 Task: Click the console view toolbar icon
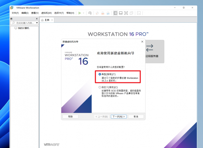(139, 13)
